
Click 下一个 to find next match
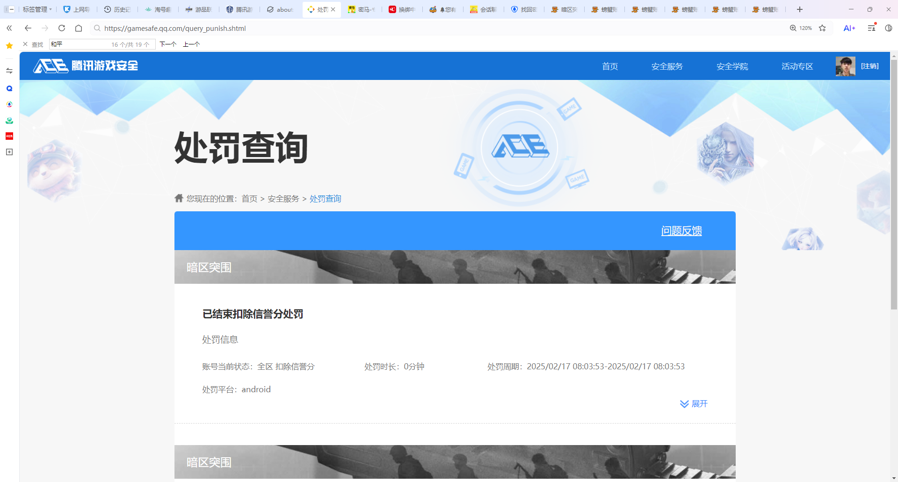tap(168, 44)
